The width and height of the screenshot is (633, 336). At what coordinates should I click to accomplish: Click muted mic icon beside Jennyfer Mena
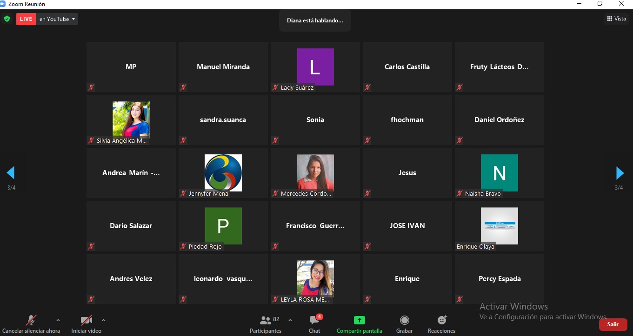184,193
